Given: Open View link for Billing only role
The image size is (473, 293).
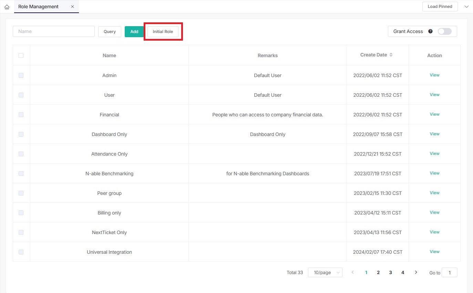Looking at the screenshot, I should pos(434,212).
